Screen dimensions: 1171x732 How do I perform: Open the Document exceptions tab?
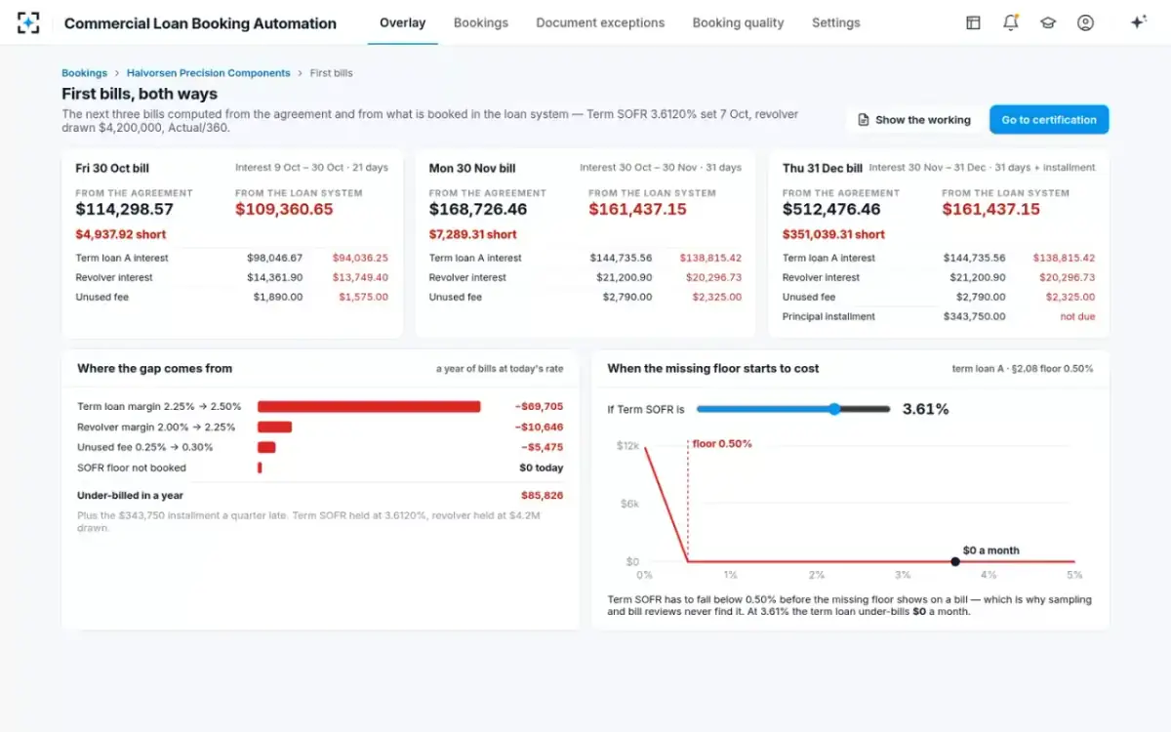600,22
